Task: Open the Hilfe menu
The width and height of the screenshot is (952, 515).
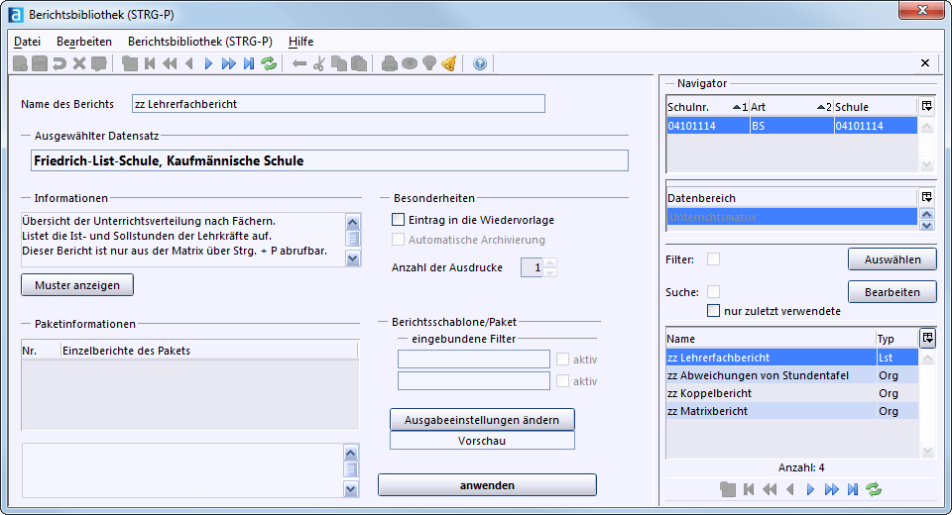Action: pyautogui.click(x=300, y=42)
